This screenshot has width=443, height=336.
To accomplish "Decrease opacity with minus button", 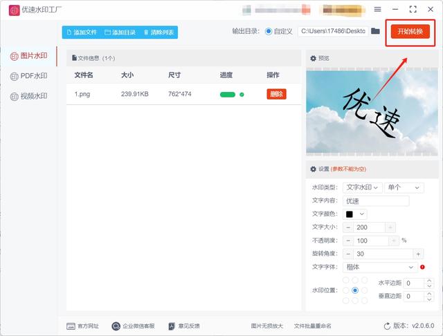I will tap(348, 241).
